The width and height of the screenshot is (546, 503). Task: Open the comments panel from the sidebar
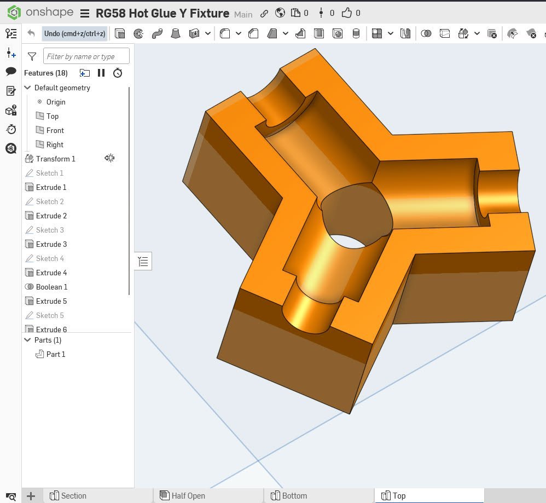pyautogui.click(x=11, y=72)
